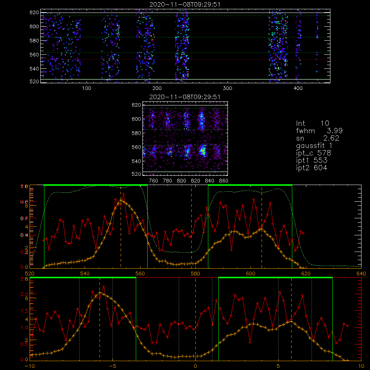Select the 'sn 2.62' value

click(317, 138)
